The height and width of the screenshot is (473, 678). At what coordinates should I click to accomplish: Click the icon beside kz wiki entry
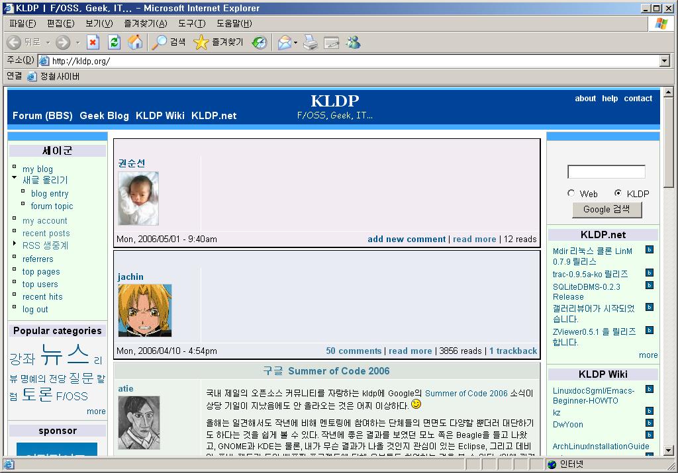tap(650, 411)
